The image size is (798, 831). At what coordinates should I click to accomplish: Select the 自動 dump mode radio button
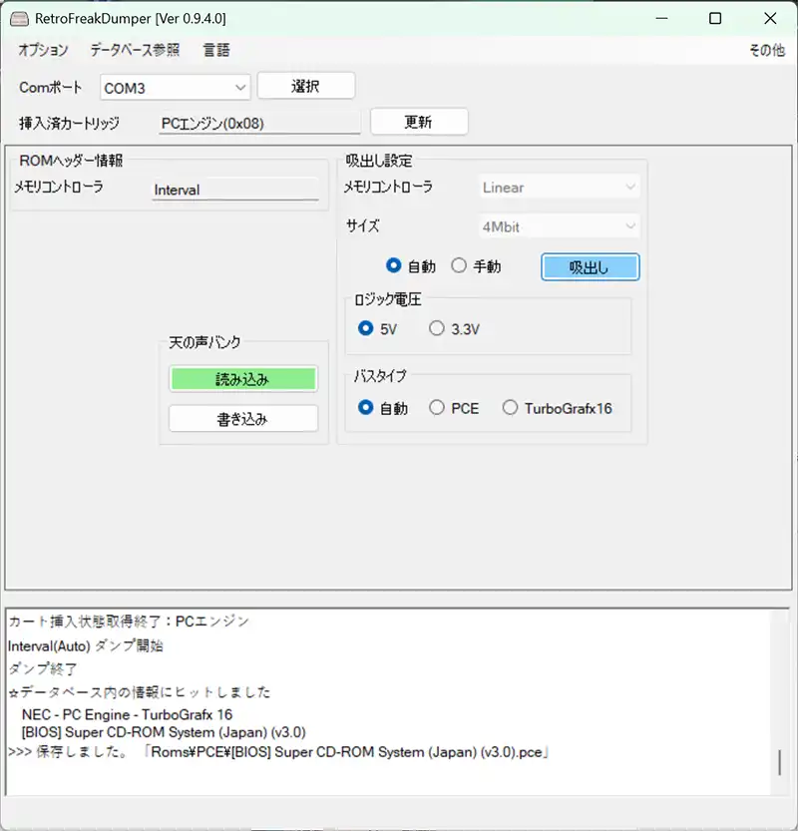point(394,266)
